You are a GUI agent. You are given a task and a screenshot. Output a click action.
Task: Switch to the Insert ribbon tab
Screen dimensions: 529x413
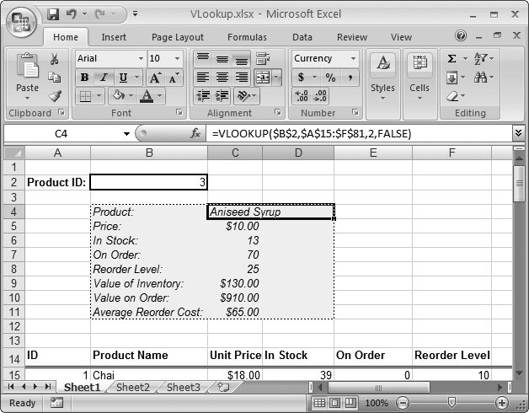pyautogui.click(x=114, y=37)
